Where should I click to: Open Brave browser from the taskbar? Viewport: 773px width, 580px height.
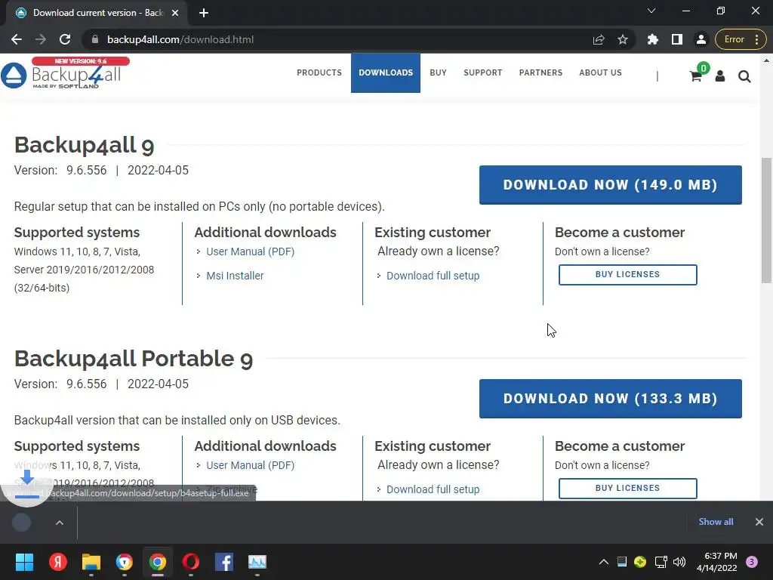click(125, 562)
